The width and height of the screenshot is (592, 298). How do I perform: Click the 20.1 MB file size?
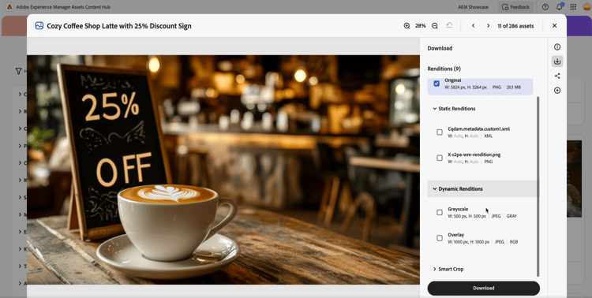tap(514, 88)
